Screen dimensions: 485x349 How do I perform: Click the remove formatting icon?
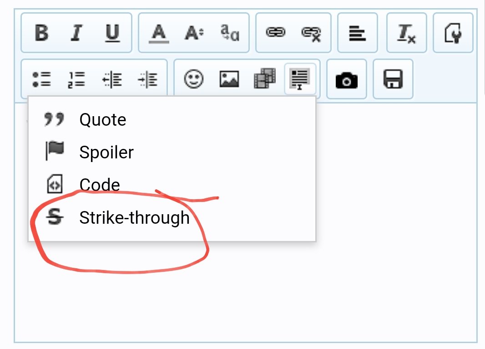click(x=406, y=33)
